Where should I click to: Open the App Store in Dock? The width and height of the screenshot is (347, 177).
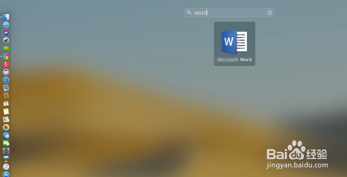click(6, 174)
